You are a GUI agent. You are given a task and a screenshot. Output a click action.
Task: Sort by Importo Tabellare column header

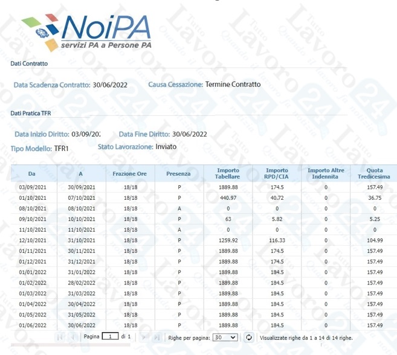click(x=228, y=174)
